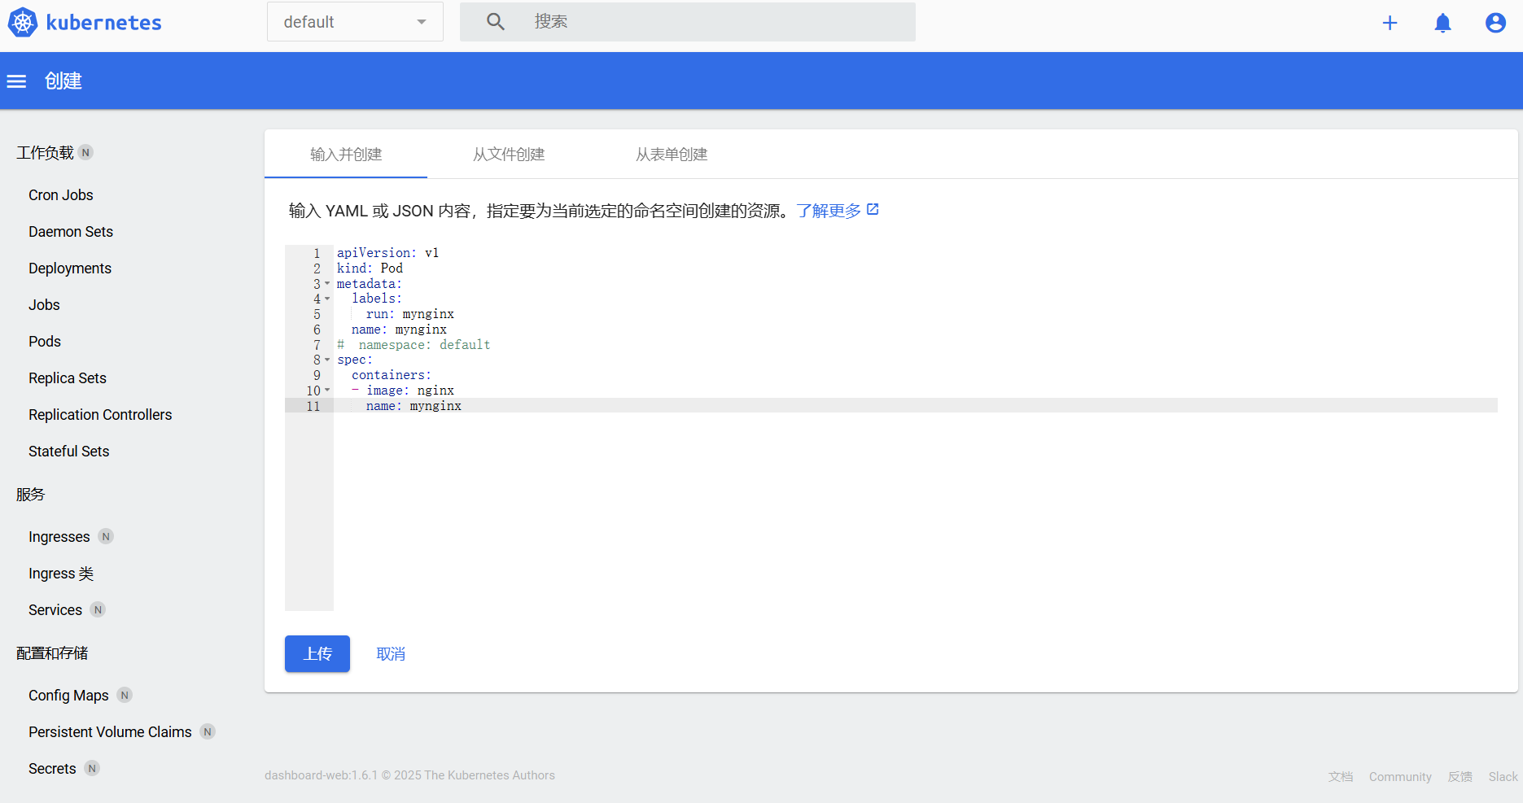Switch to the 从表单创建 tab
Screen dimensions: 1523x803
coord(672,155)
